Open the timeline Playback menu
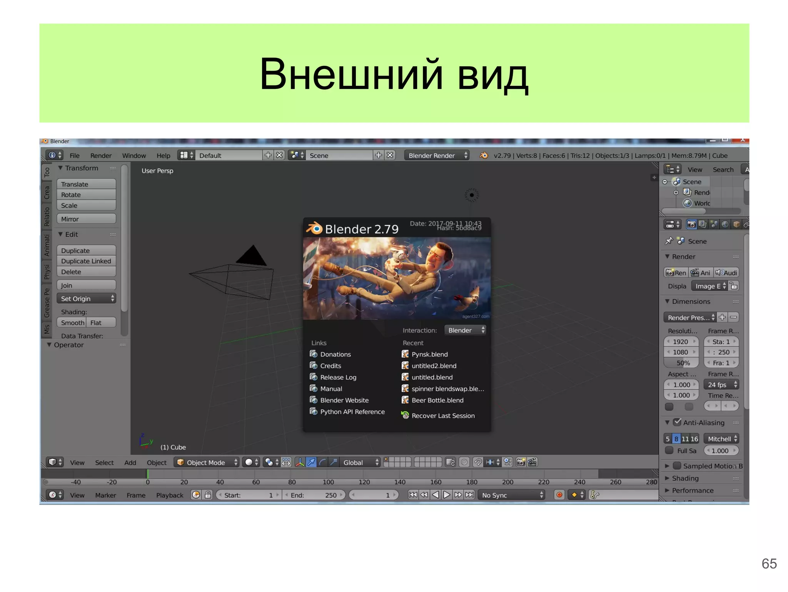The width and height of the screenshot is (788, 592). tap(170, 495)
